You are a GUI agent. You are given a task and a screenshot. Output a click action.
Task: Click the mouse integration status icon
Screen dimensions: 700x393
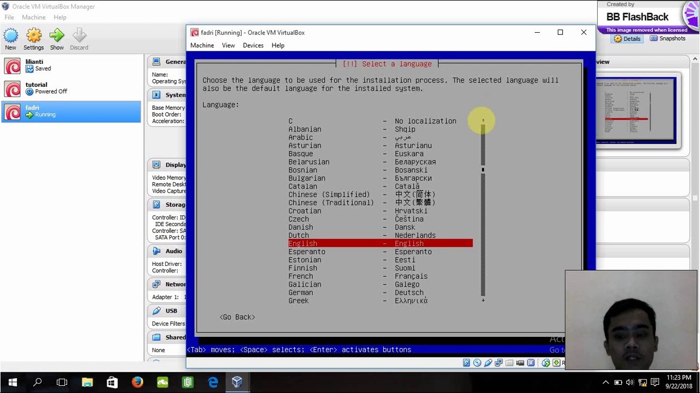[546, 363]
